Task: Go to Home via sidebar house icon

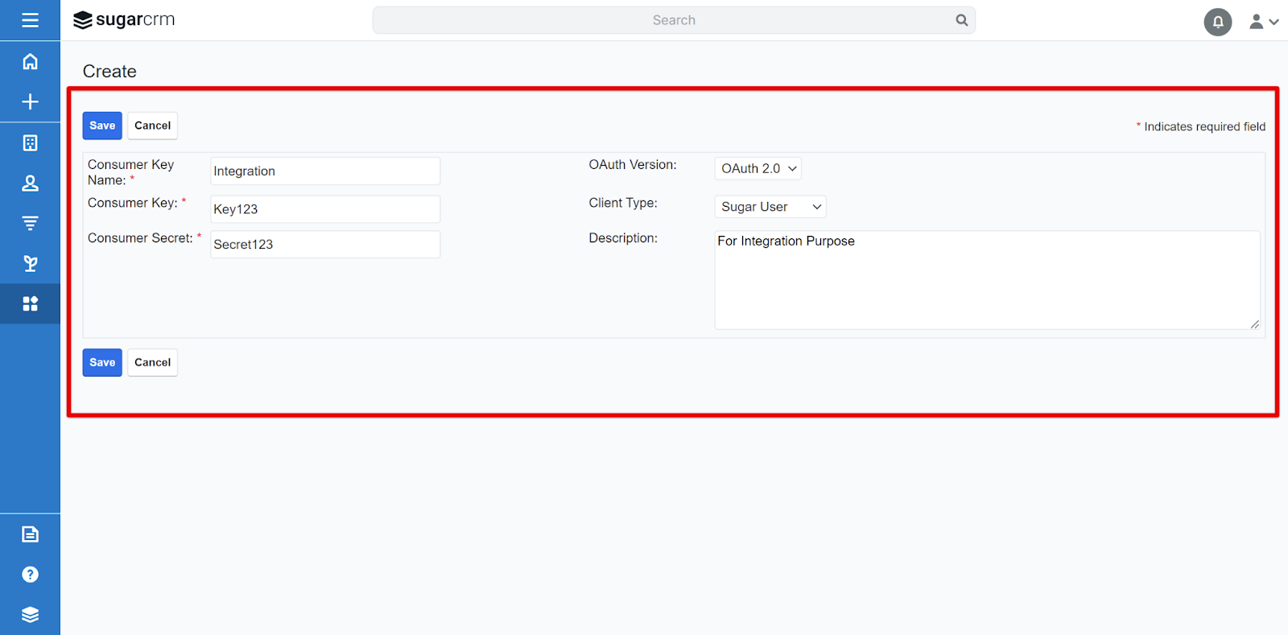Action: tap(30, 61)
